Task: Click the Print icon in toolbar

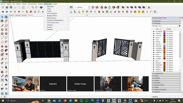Action: pyautogui.click(x=41, y=7)
